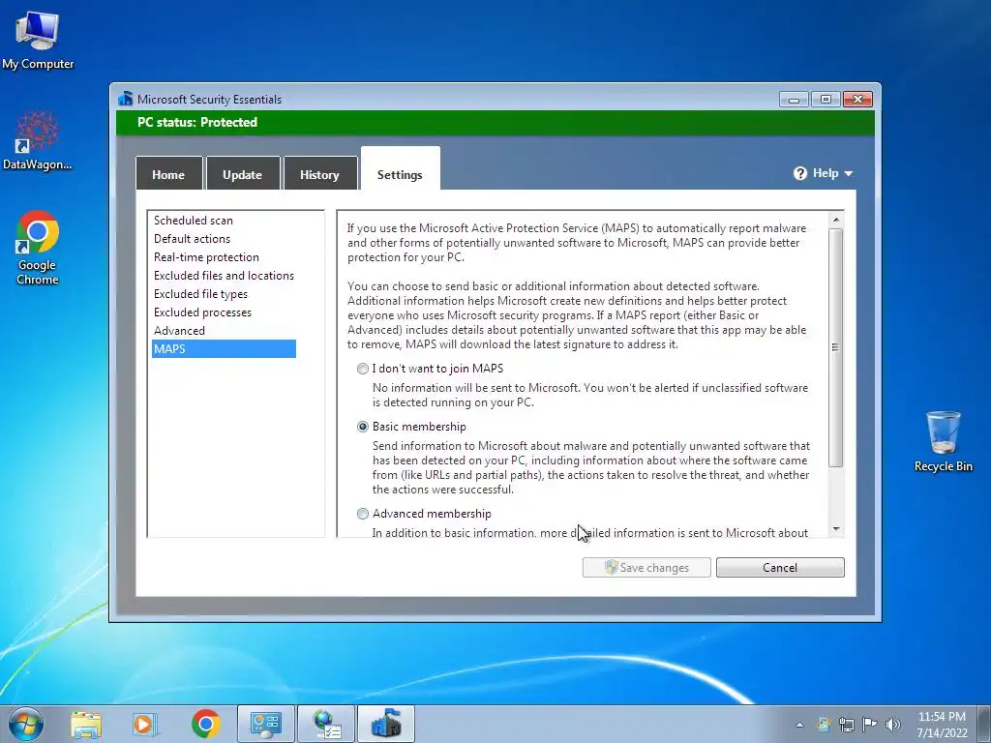Click the Help question mark icon
This screenshot has width=991, height=743.
pos(800,173)
